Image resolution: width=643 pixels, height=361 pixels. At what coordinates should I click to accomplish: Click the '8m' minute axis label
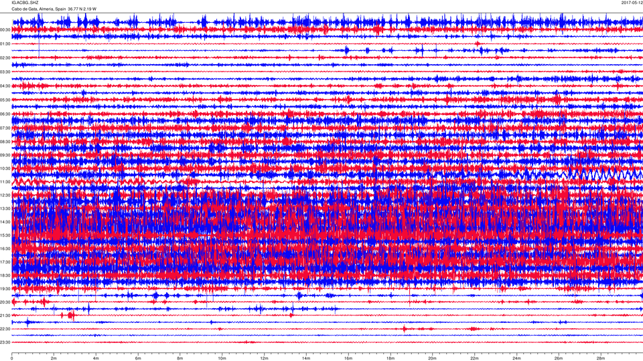pyautogui.click(x=180, y=358)
